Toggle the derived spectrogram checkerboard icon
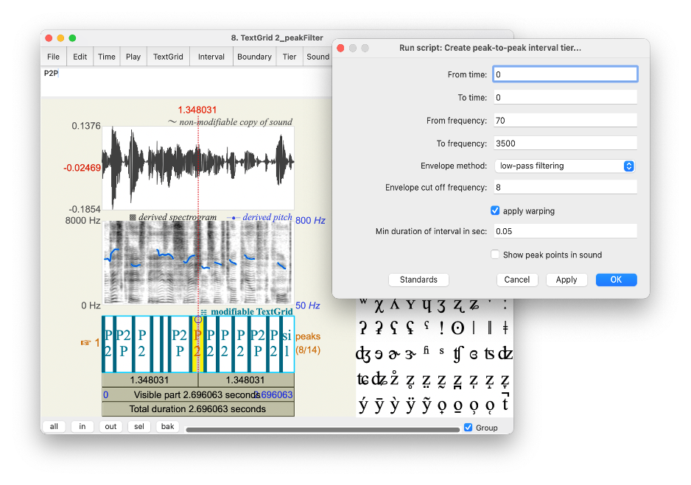Viewport: 691px width, 485px height. [x=133, y=217]
